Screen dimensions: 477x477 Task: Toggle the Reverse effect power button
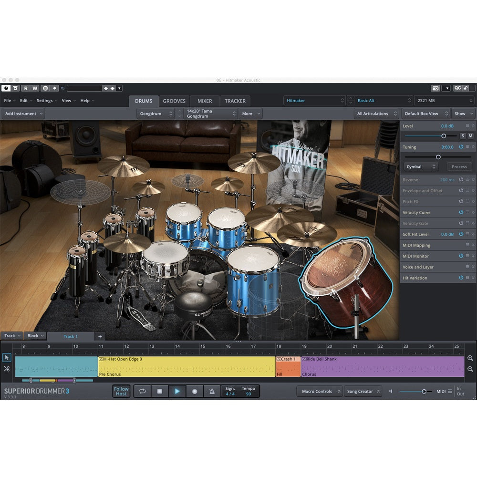point(461,179)
